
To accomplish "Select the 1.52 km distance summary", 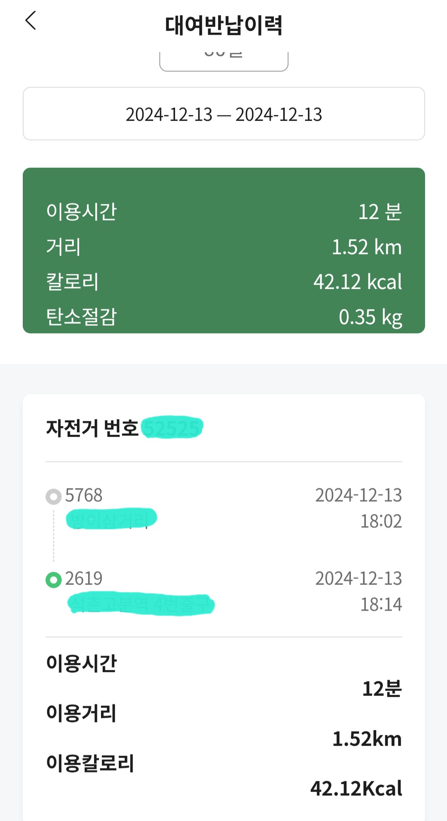I will [x=366, y=247].
